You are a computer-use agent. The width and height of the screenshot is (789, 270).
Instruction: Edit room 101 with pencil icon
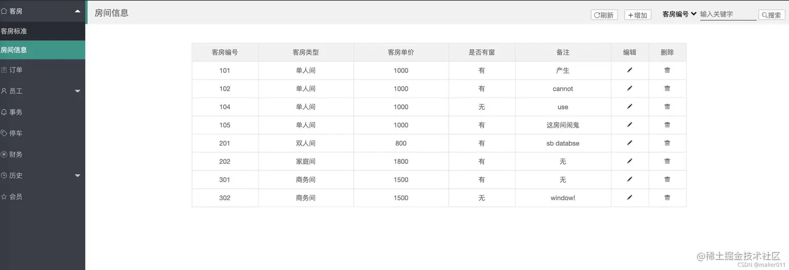coord(629,70)
